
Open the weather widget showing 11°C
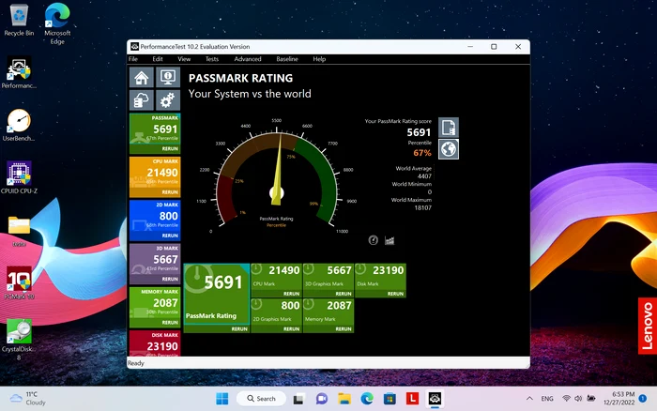point(27,398)
